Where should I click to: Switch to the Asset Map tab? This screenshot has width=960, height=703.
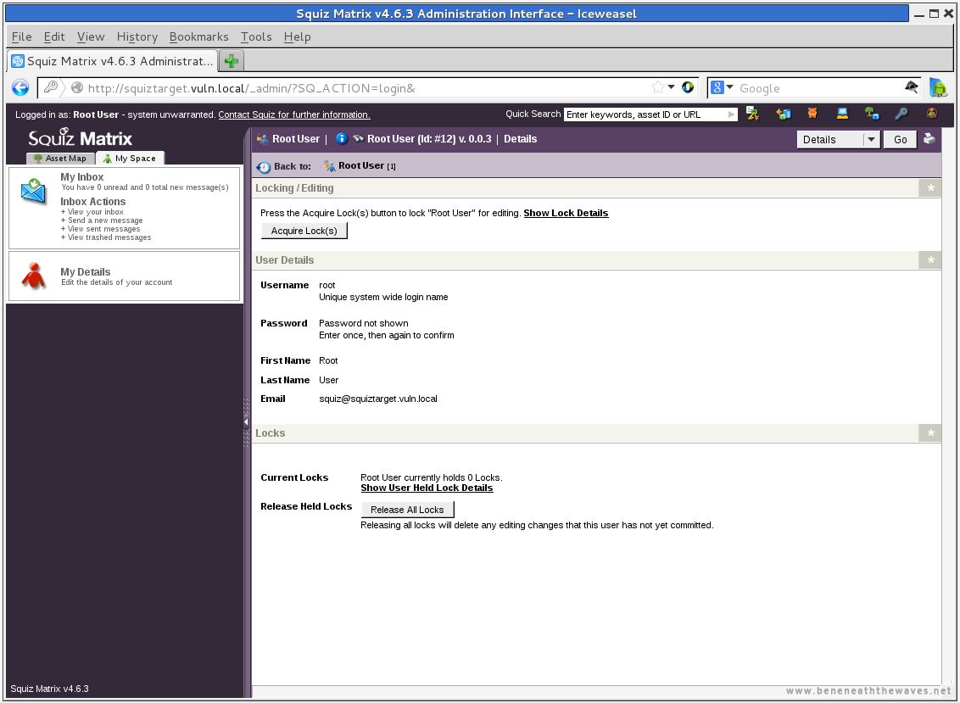pos(60,158)
